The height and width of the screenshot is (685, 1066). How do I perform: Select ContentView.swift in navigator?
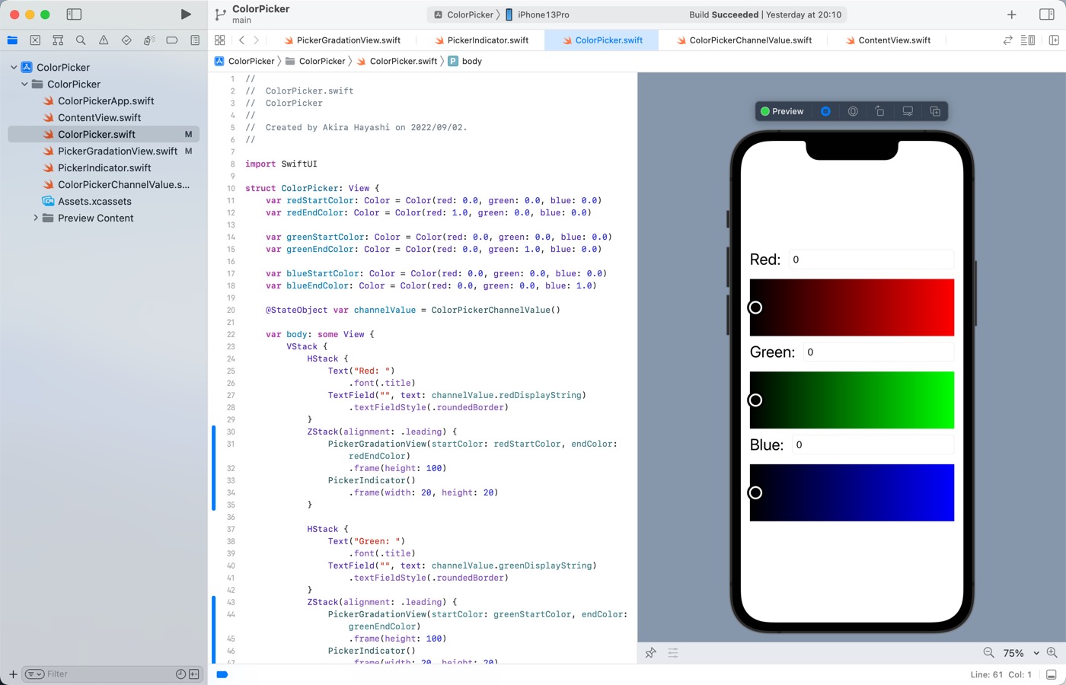(x=99, y=117)
